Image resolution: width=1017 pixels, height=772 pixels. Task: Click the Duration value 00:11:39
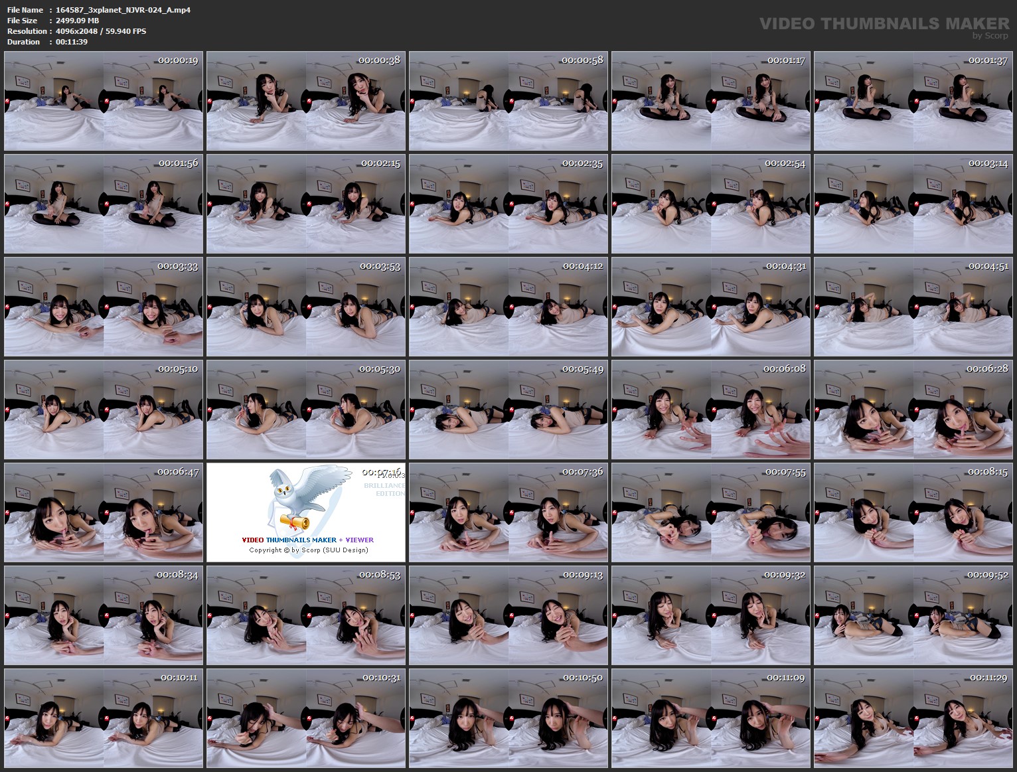(x=70, y=42)
